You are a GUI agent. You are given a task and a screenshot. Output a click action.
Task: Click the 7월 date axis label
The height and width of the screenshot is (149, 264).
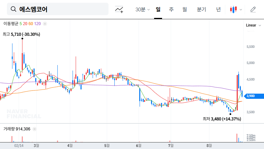(x=171, y=146)
